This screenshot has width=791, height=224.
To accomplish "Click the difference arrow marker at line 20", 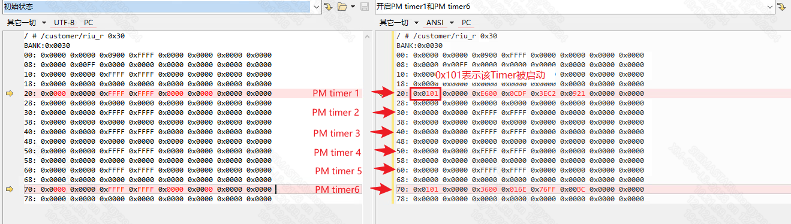I will [x=10, y=93].
